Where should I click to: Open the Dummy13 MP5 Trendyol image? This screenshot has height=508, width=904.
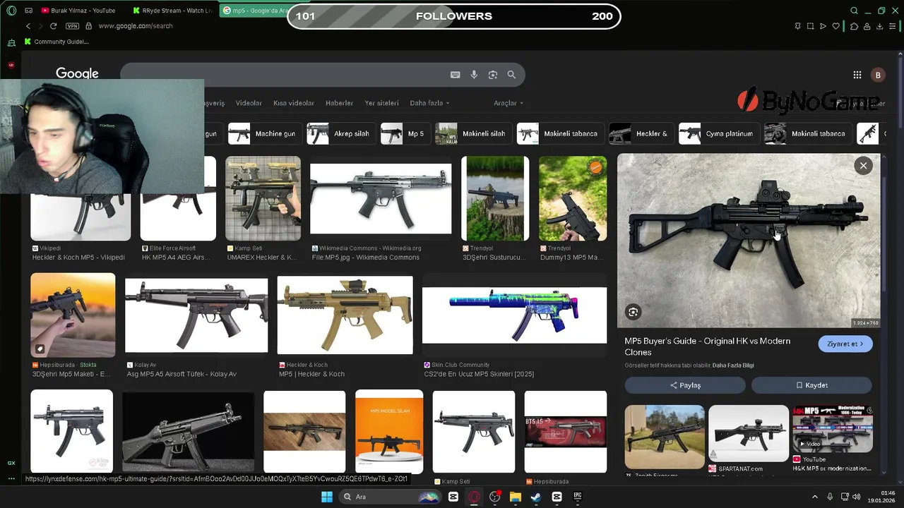[573, 198]
